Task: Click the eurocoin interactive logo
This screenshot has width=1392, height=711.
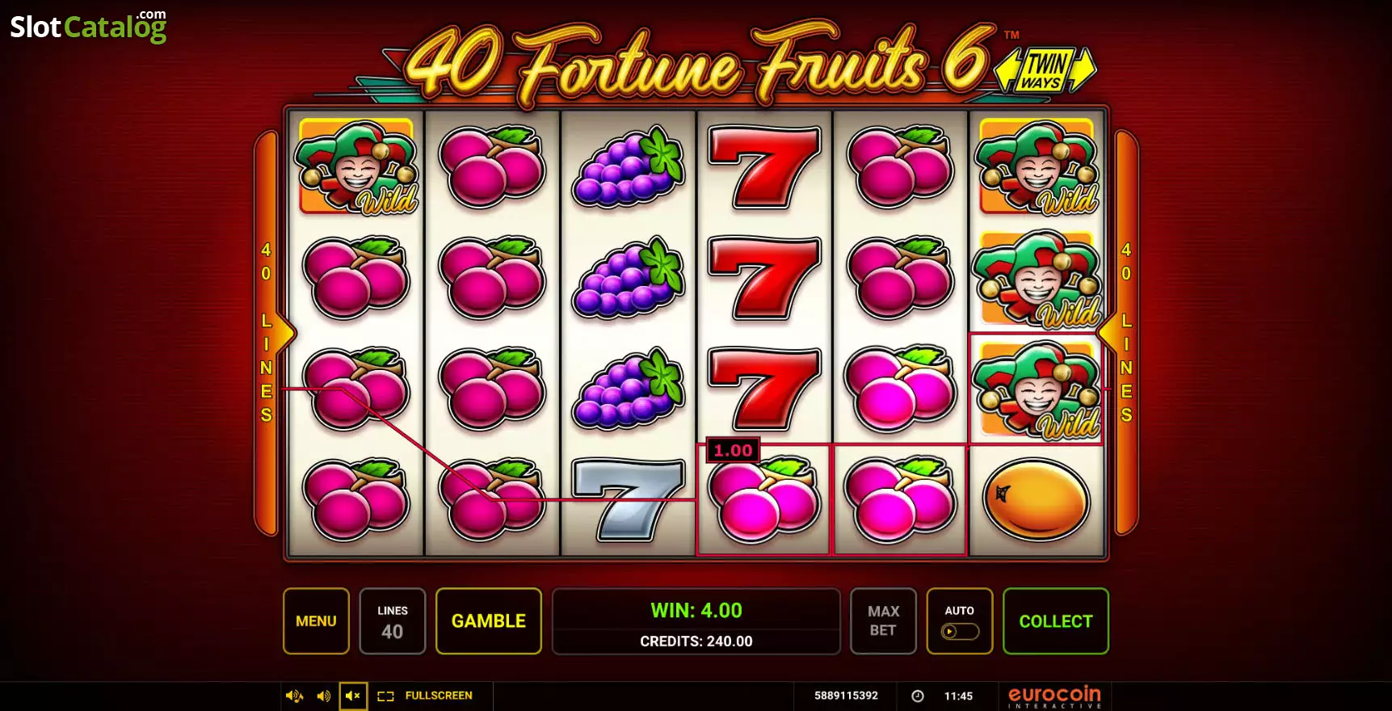Action: pos(1054,696)
